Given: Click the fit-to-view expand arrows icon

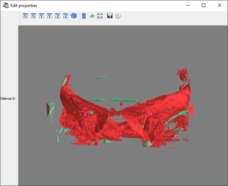Looking at the screenshot, I should (x=100, y=16).
